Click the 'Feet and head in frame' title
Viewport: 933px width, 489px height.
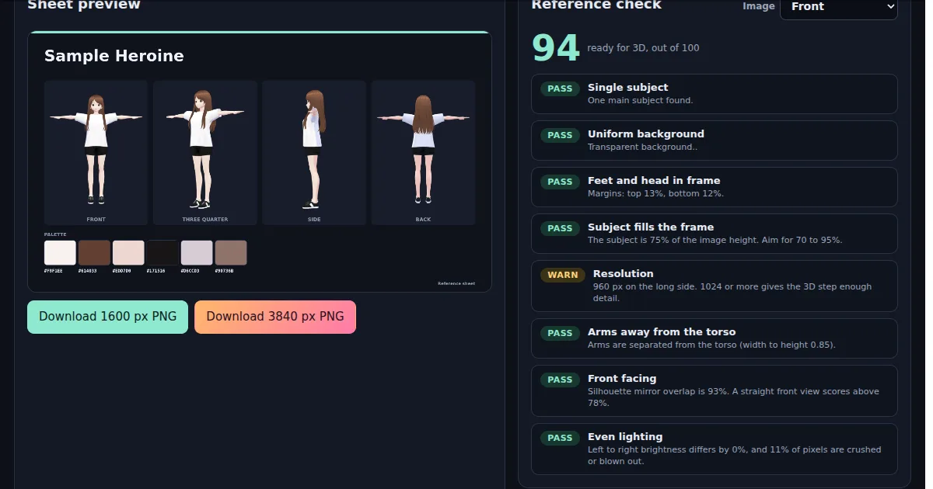(x=654, y=181)
